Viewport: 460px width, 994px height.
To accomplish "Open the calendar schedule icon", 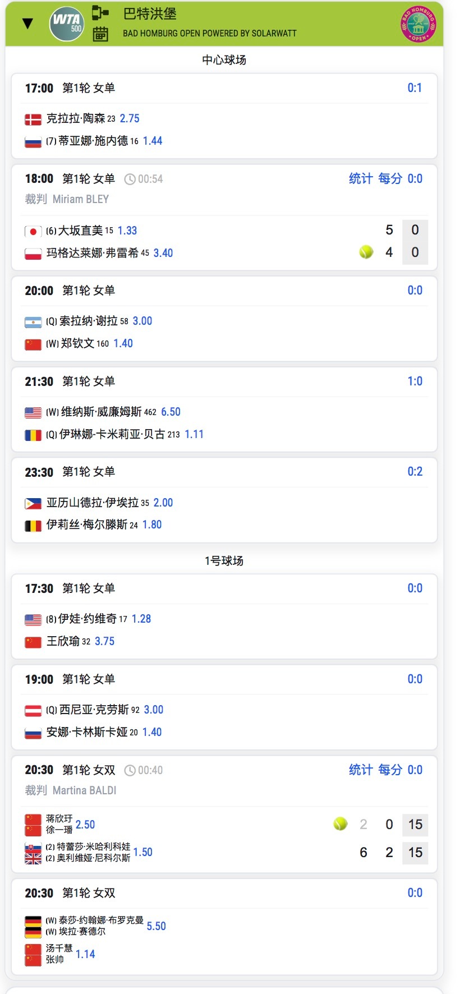I will coord(100,34).
